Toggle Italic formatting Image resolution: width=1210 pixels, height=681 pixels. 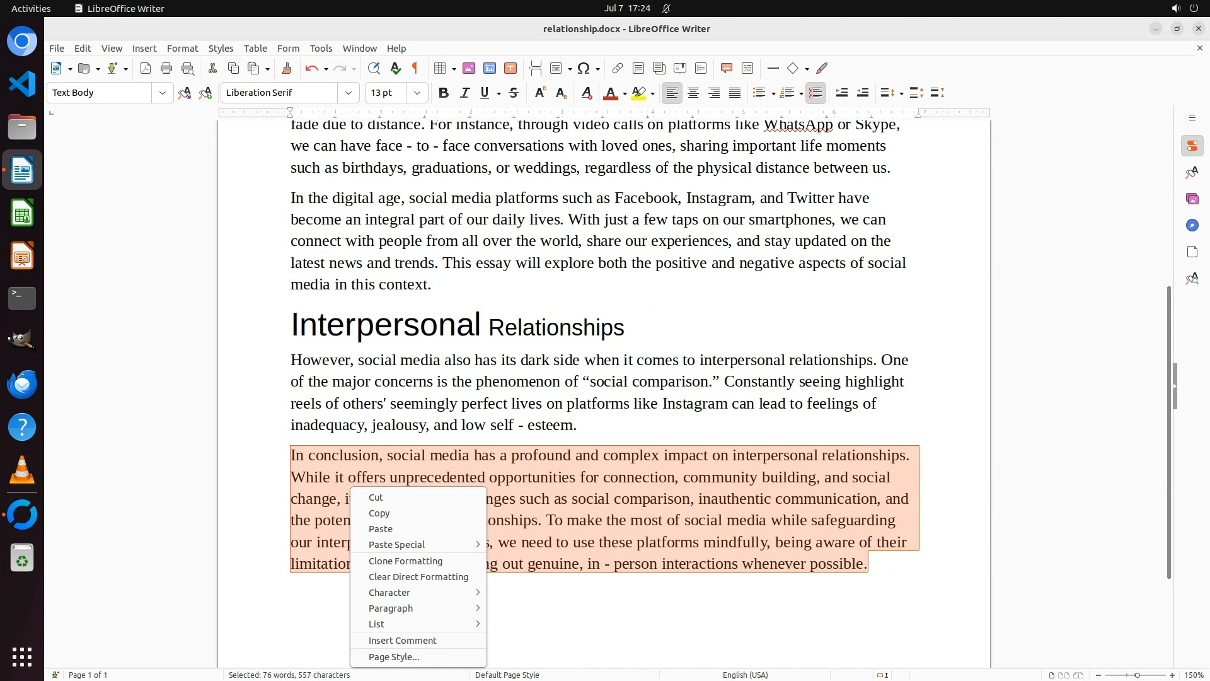(x=465, y=93)
